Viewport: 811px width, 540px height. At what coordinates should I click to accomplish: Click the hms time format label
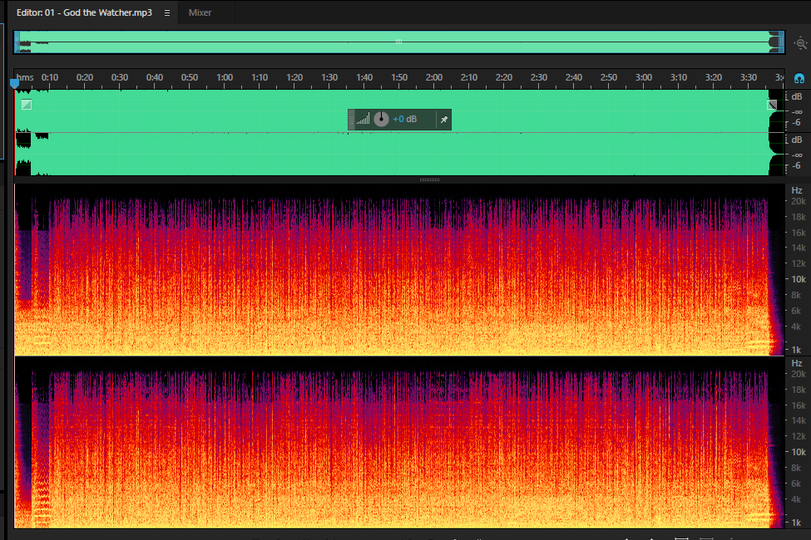[x=25, y=77]
